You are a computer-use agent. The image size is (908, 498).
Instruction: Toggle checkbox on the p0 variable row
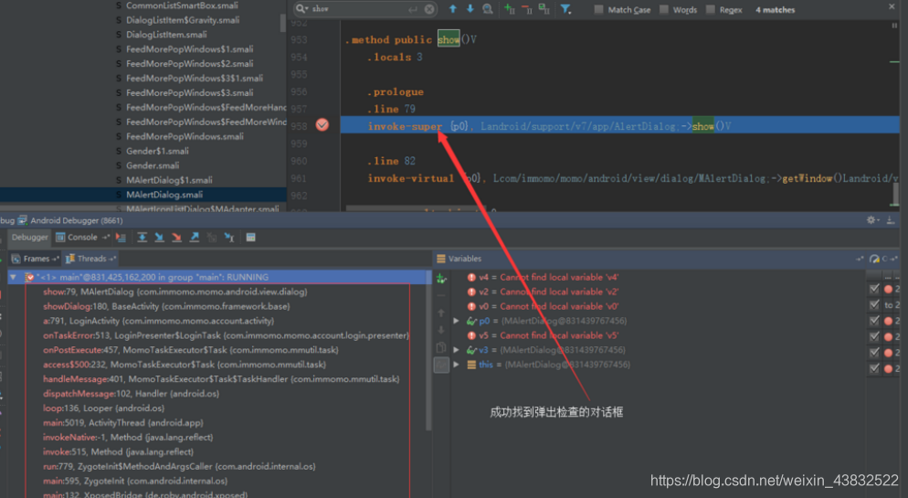(x=874, y=320)
